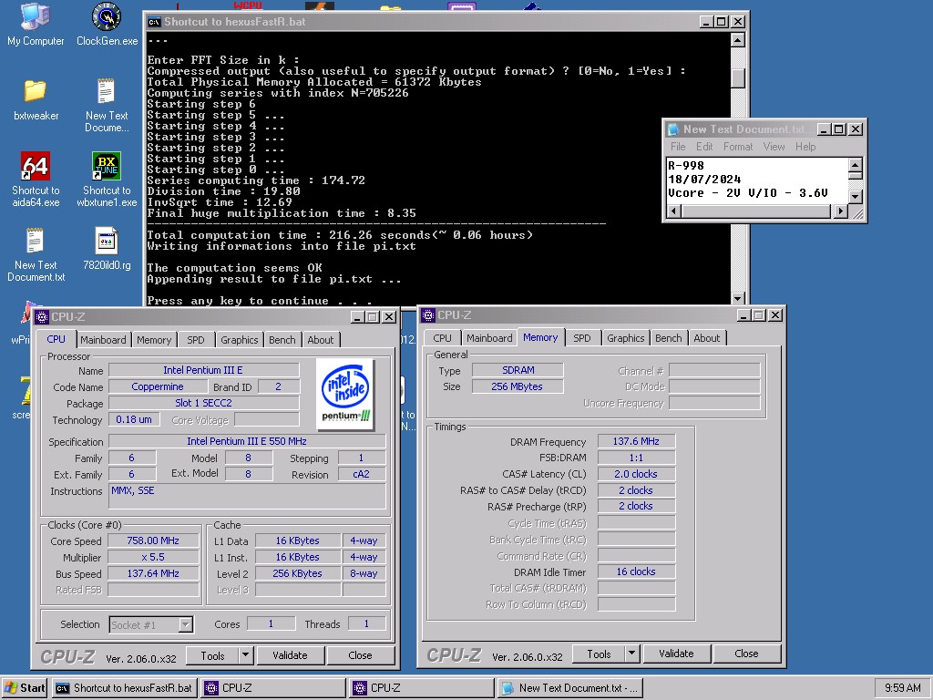Image resolution: width=933 pixels, height=700 pixels.
Task: Open the File menu in Notepad
Action: (x=678, y=147)
